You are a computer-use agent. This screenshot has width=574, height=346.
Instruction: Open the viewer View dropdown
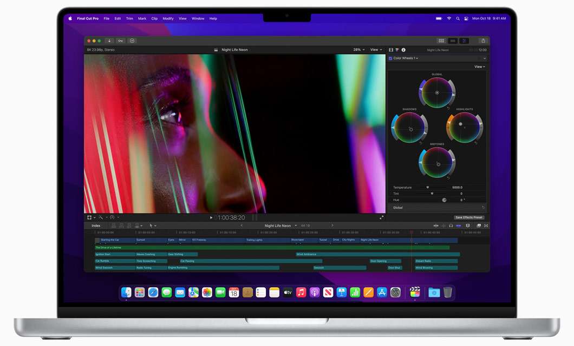point(375,49)
